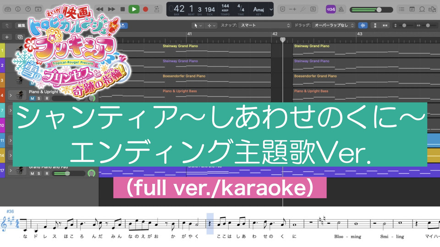Expand track 11 disclosure chevron
Screen dimensions: 440x247
point(11,140)
